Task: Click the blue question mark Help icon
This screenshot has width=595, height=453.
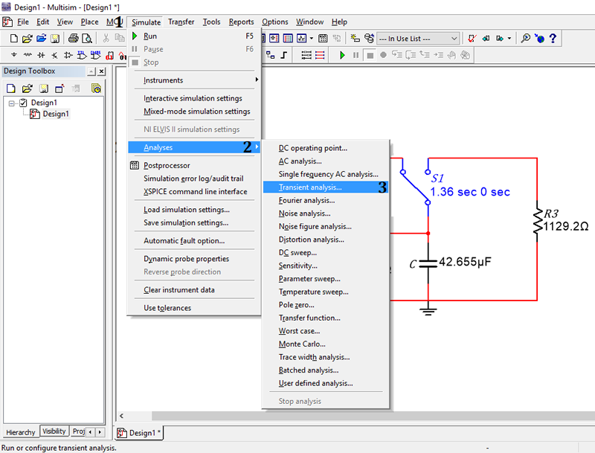Action: pos(553,39)
